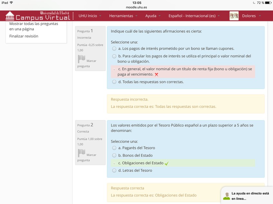
Task: Open Español - Internacional (es) language menu
Action: 192,16
